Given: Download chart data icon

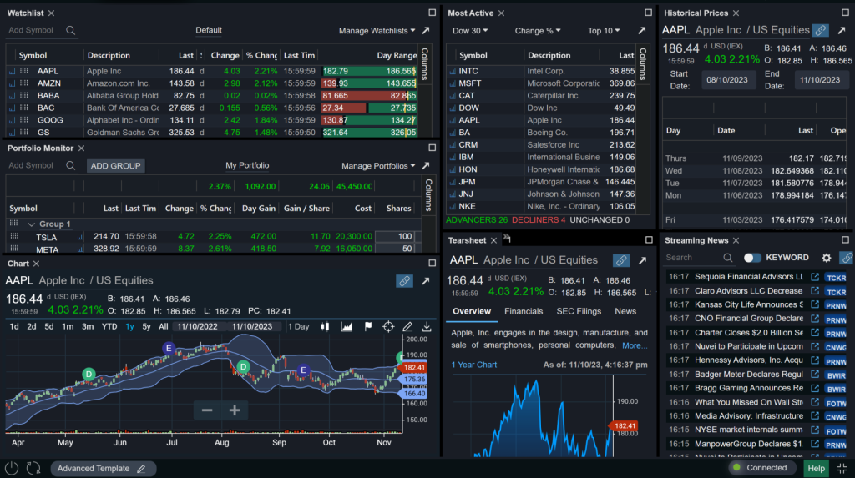Looking at the screenshot, I should 427,326.
